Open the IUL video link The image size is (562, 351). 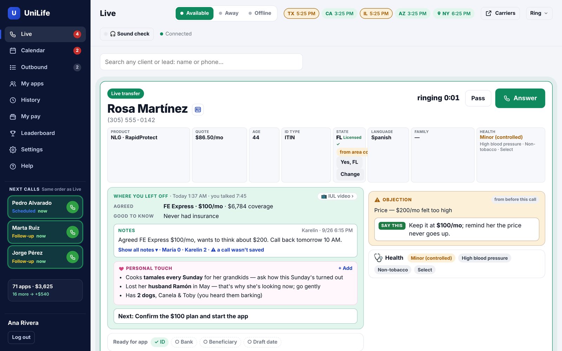coord(338,196)
